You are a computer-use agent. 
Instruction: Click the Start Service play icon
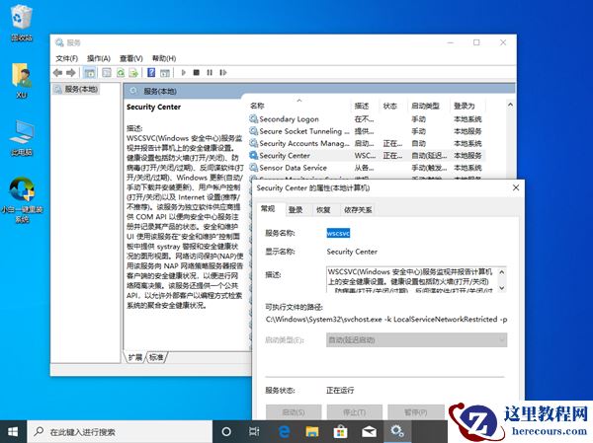[184, 72]
